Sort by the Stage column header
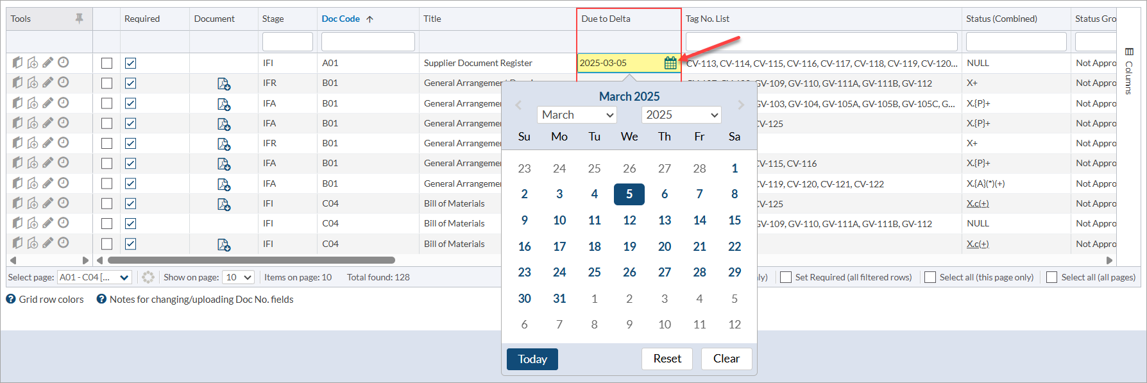The width and height of the screenshot is (1147, 383). pyautogui.click(x=273, y=19)
